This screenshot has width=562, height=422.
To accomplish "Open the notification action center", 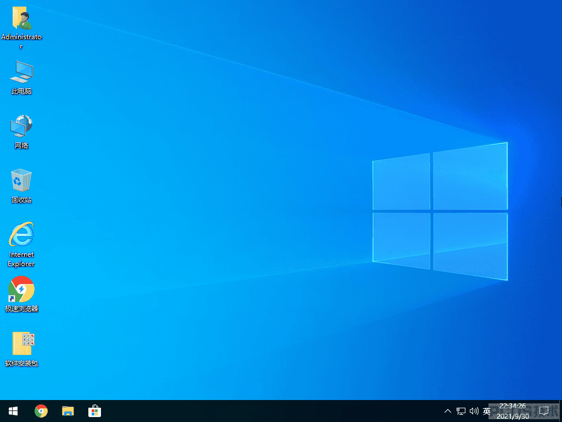I will (x=544, y=411).
